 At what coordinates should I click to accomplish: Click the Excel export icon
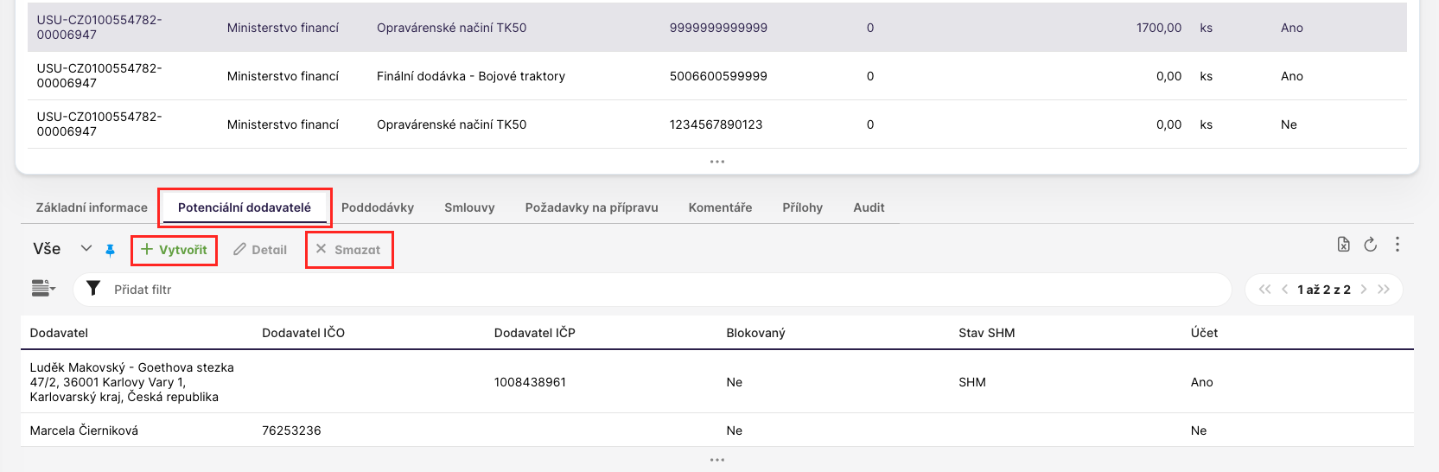coord(1343,245)
